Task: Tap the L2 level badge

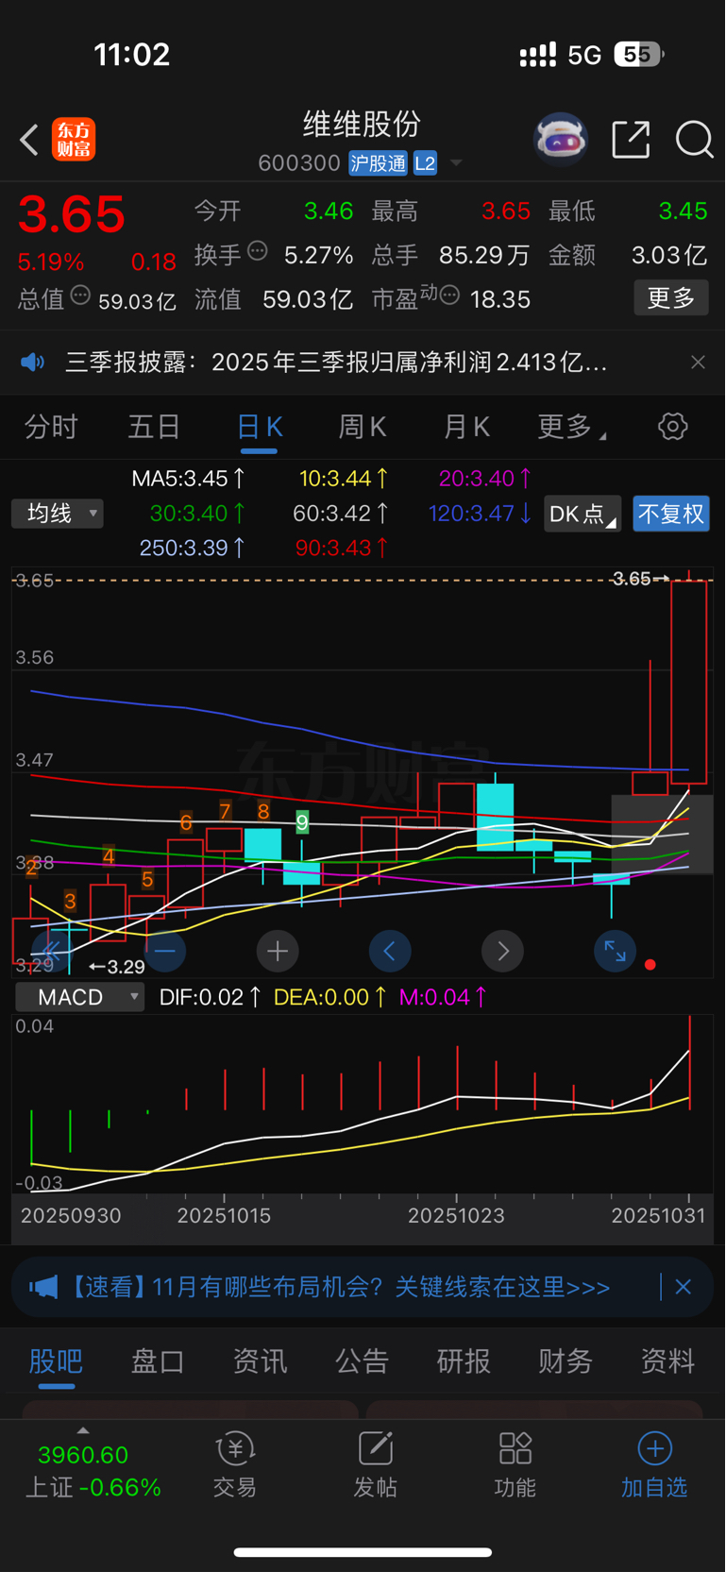Action: 425,163
